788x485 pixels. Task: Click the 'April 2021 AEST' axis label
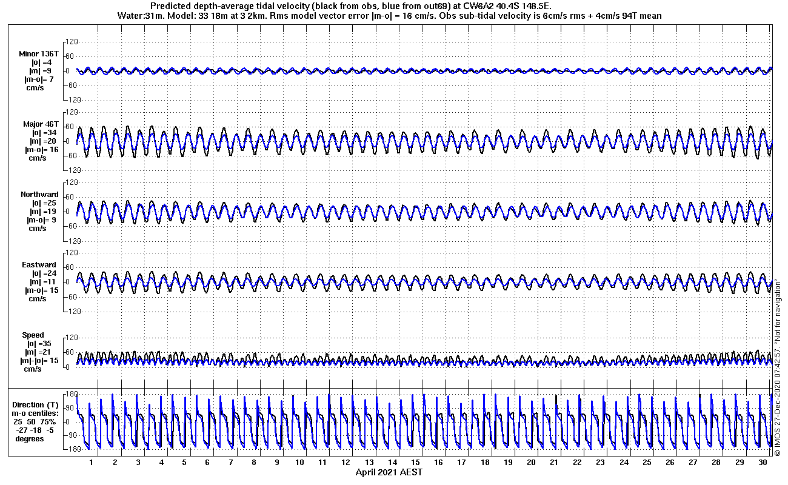click(389, 472)
